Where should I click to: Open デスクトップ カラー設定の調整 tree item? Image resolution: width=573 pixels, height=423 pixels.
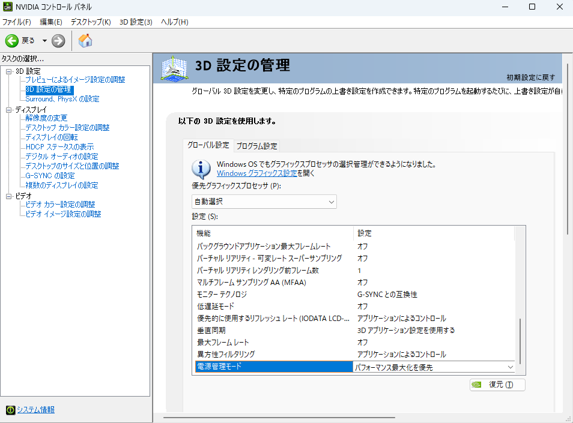(68, 127)
